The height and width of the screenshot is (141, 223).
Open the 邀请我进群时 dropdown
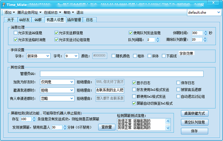pyautogui.click(x=57, y=90)
